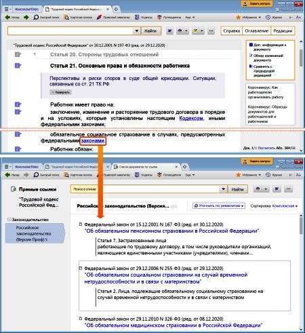Toggle marker of law N 326-ФЗ entry
The width and height of the screenshot is (305, 333).
80,319
